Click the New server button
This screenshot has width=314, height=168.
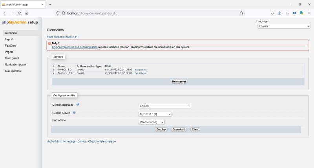[x=179, y=81]
